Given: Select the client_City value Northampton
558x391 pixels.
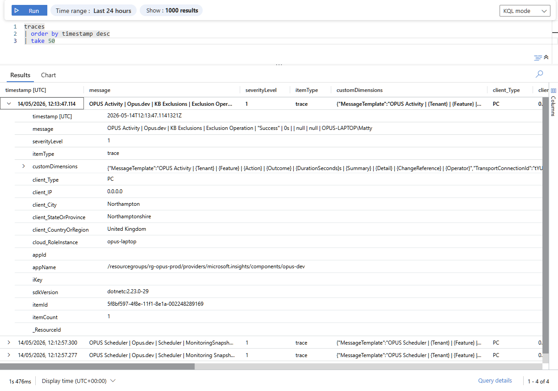Looking at the screenshot, I should coord(124,204).
